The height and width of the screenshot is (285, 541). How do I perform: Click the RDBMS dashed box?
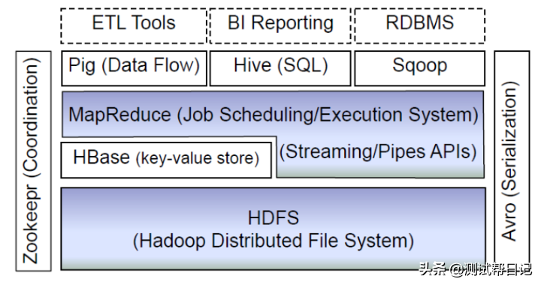pos(420,26)
